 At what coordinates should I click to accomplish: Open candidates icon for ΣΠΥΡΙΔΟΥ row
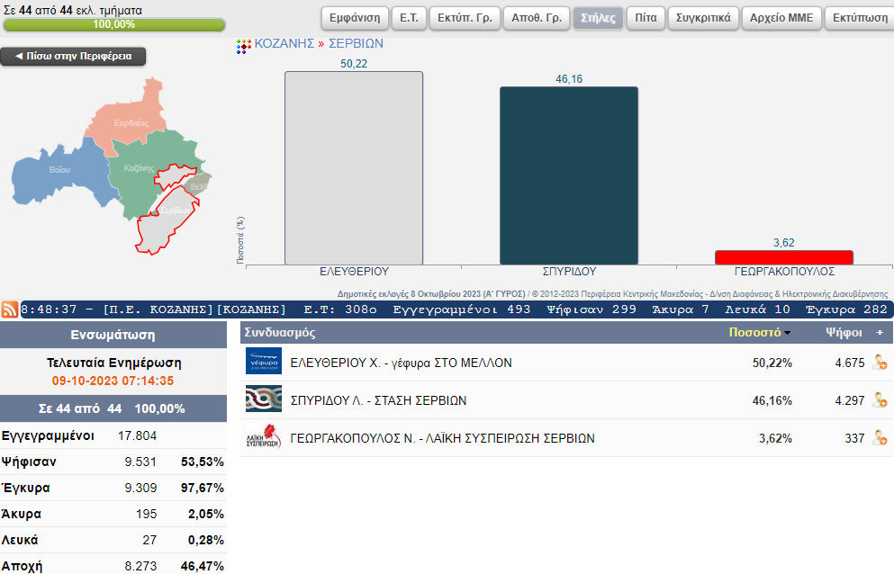880,400
